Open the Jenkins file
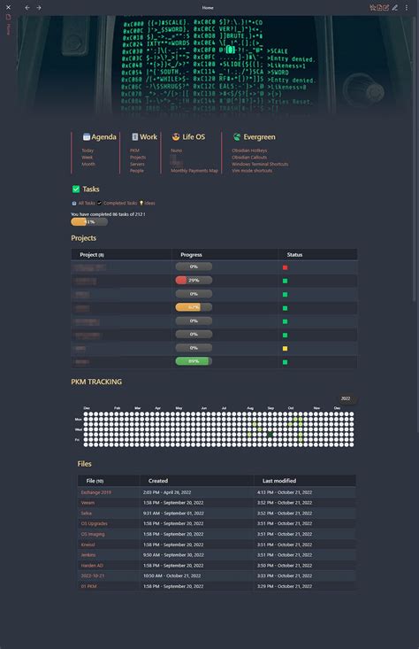Viewport: 419px width, 649px height. click(x=88, y=555)
